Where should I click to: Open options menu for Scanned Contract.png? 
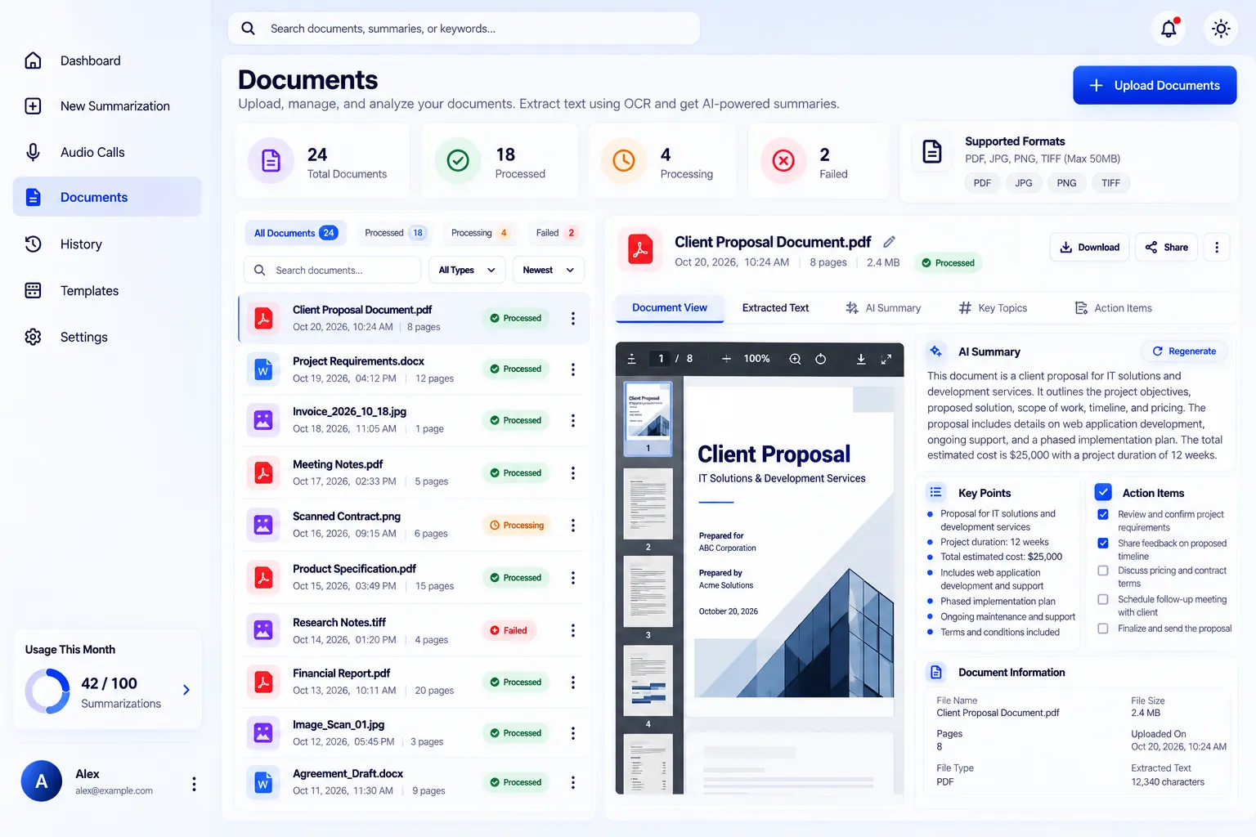click(573, 526)
